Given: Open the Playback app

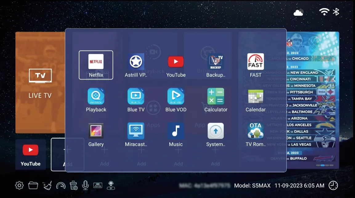Looking at the screenshot, I should point(96,100).
